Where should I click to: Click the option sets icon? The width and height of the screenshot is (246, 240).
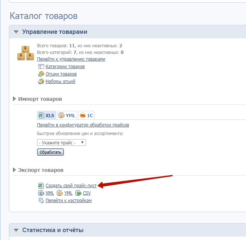[x=41, y=81]
